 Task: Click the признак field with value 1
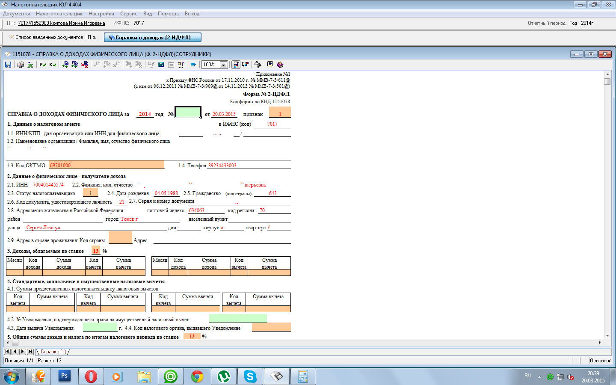(280, 112)
